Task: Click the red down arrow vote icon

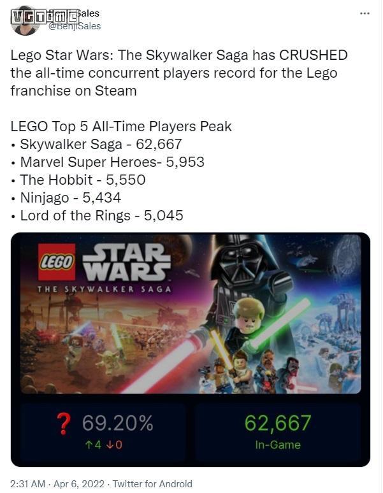Action: 109,445
